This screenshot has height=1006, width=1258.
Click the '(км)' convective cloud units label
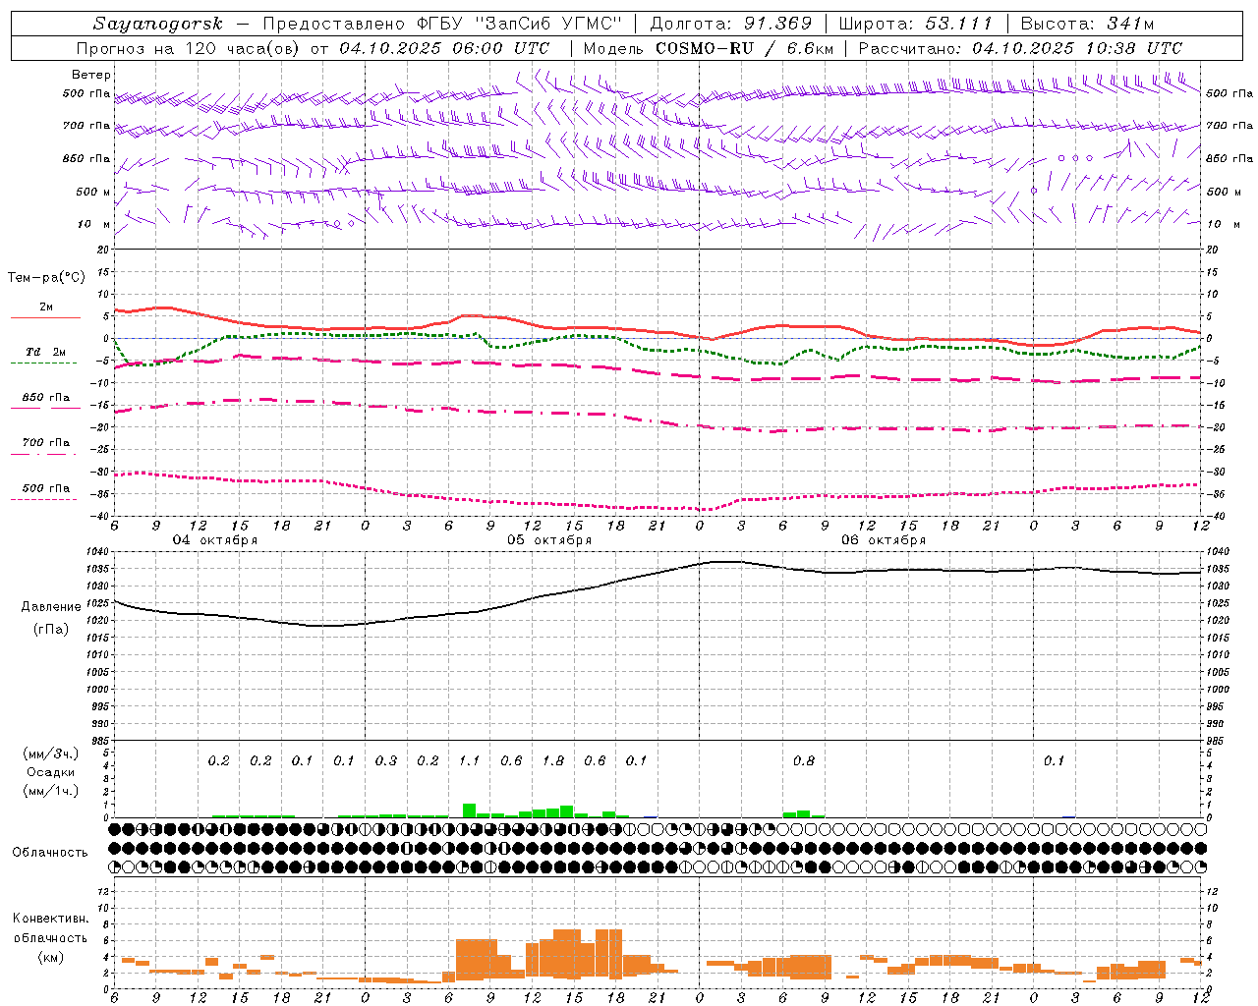point(51,956)
